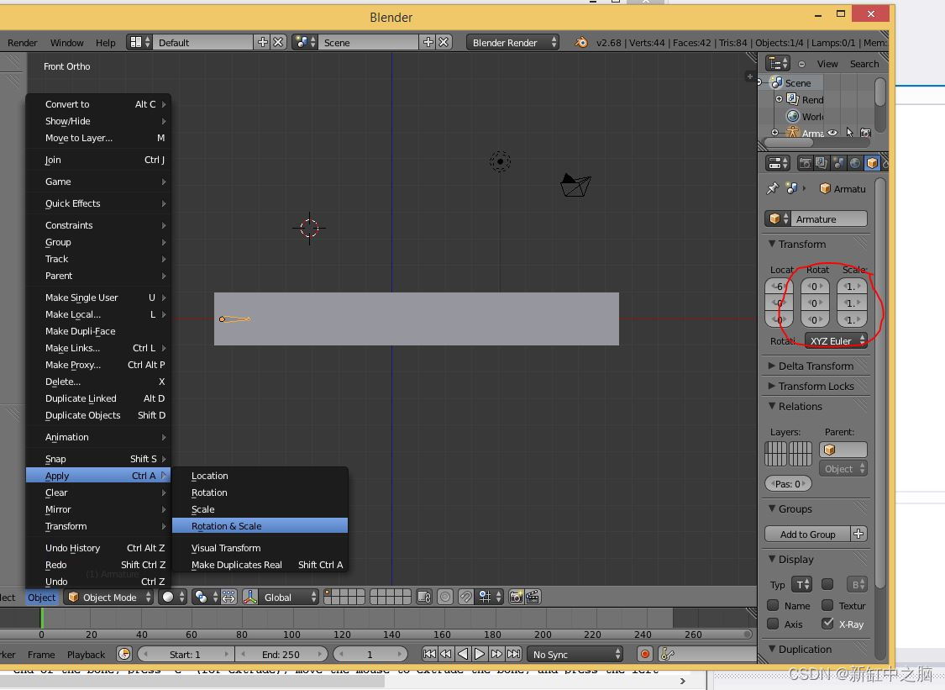Enable the Axis display checkbox
Viewport: 945px width, 690px height.
click(773, 624)
